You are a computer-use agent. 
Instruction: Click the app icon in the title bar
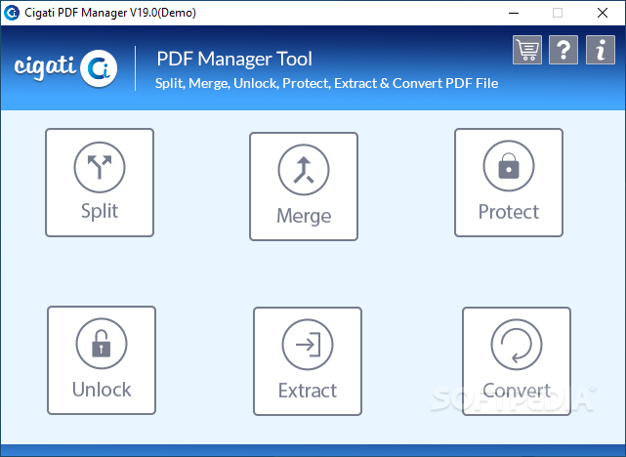pyautogui.click(x=12, y=13)
